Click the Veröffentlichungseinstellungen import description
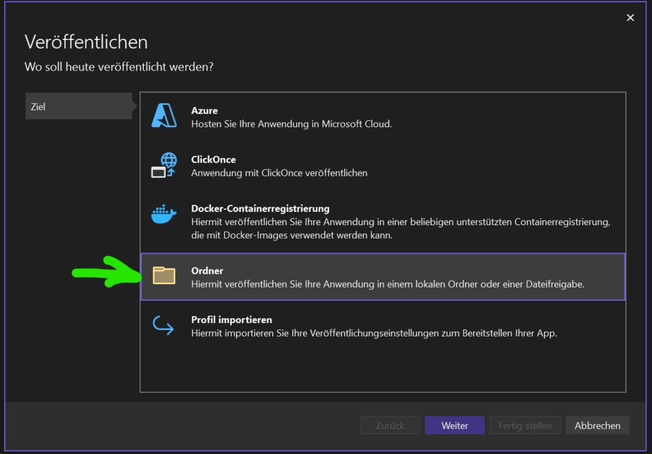This screenshot has width=652, height=454. click(374, 333)
